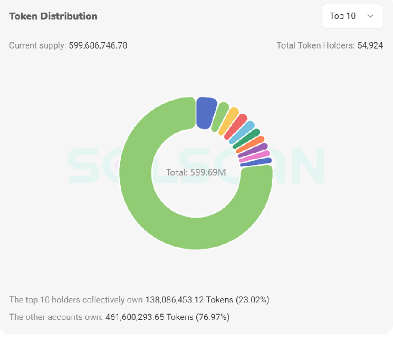This screenshot has width=393, height=342.
Task: Click the chevron arrow beside Top 10
Action: (370, 16)
